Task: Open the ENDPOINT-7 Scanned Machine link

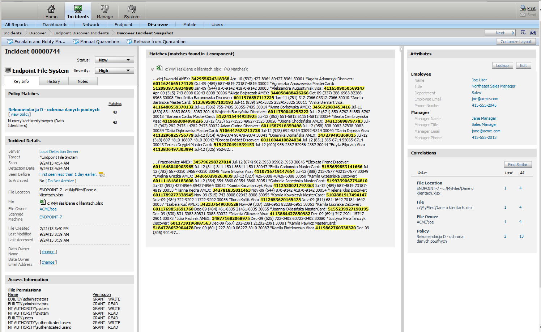Action: (51, 217)
